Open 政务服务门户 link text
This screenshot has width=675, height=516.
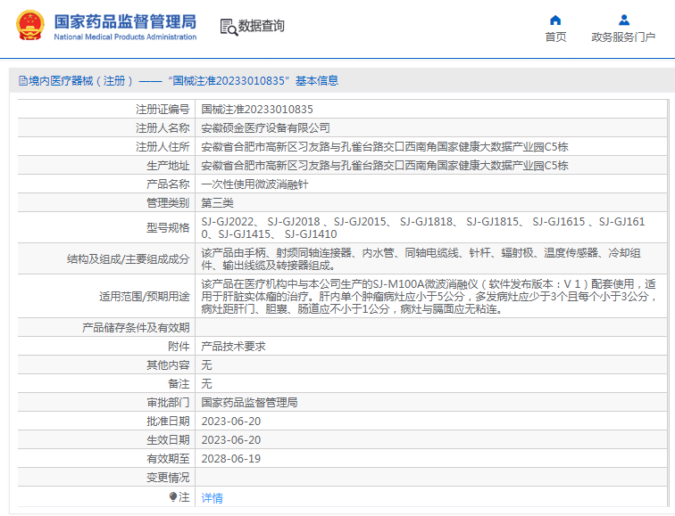(x=623, y=37)
